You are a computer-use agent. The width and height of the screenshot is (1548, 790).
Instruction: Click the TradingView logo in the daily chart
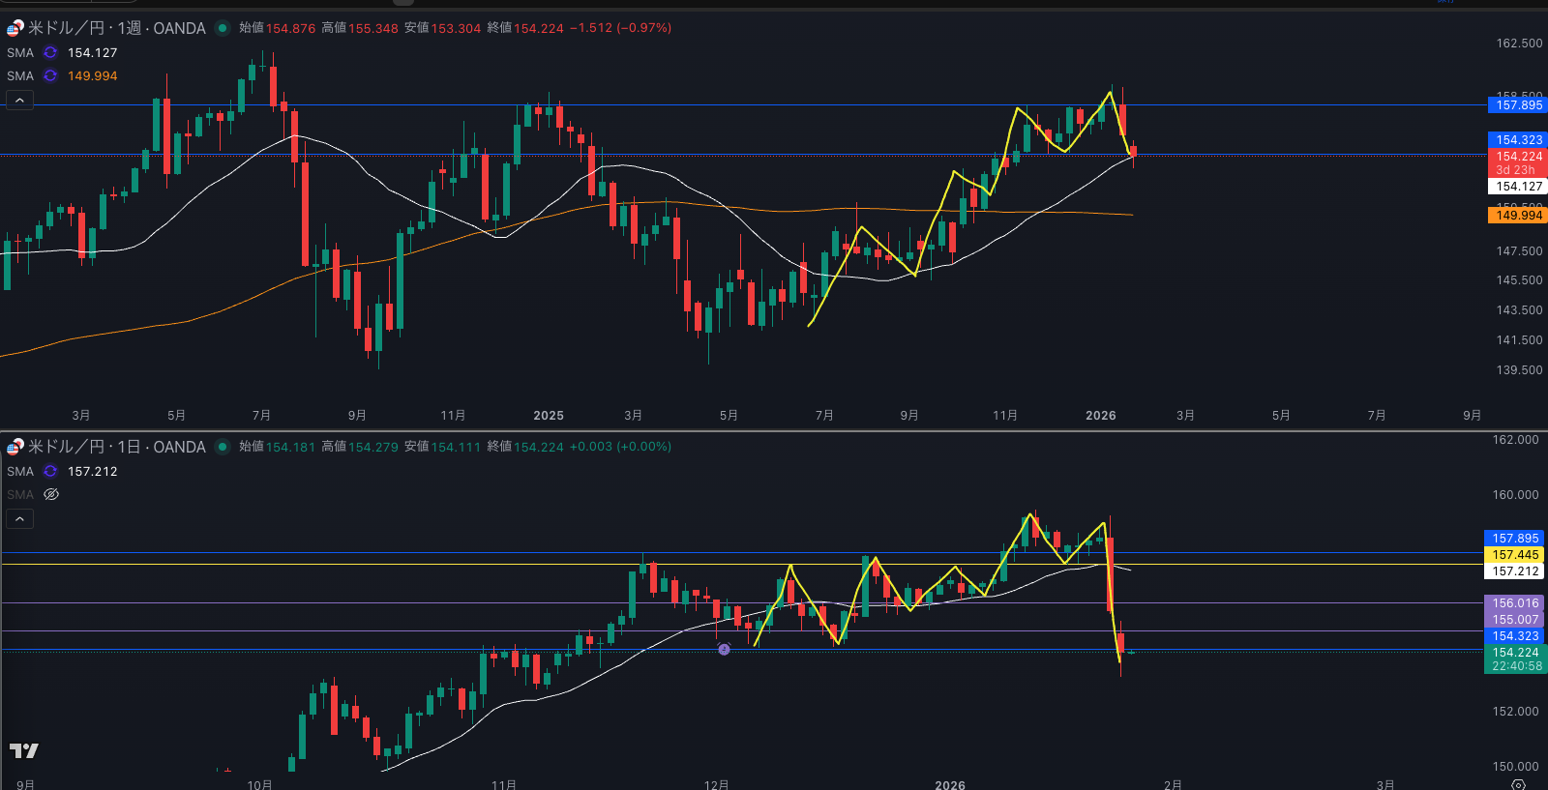(24, 750)
